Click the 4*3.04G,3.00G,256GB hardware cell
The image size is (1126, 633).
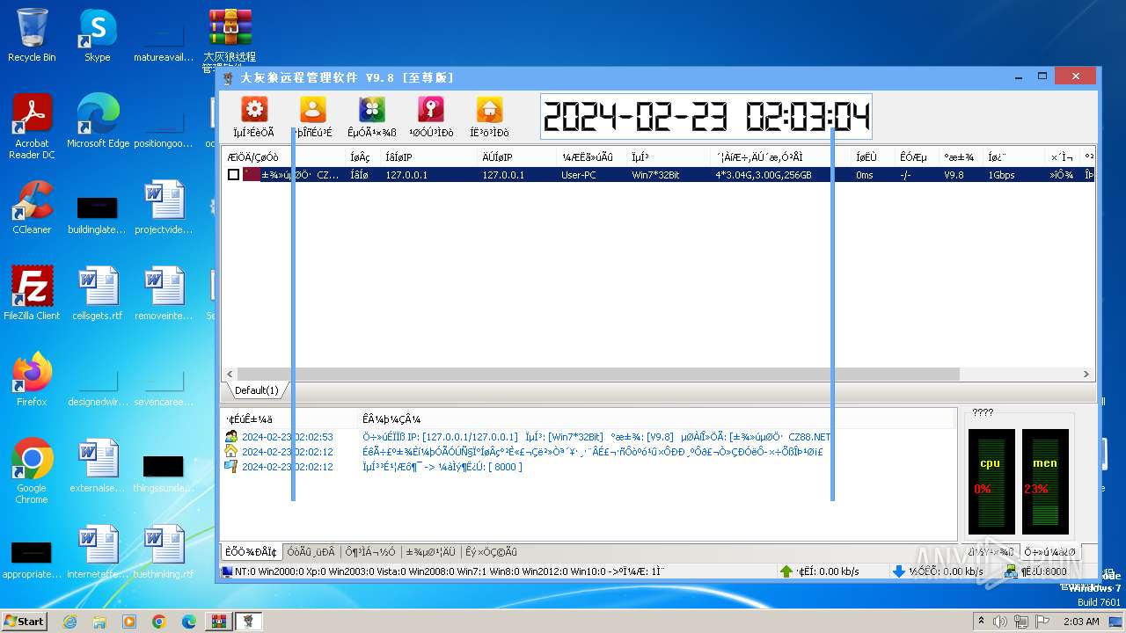pos(763,175)
